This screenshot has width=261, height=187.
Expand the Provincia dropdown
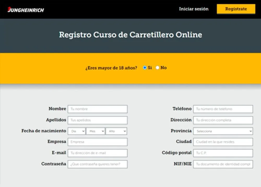223,131
